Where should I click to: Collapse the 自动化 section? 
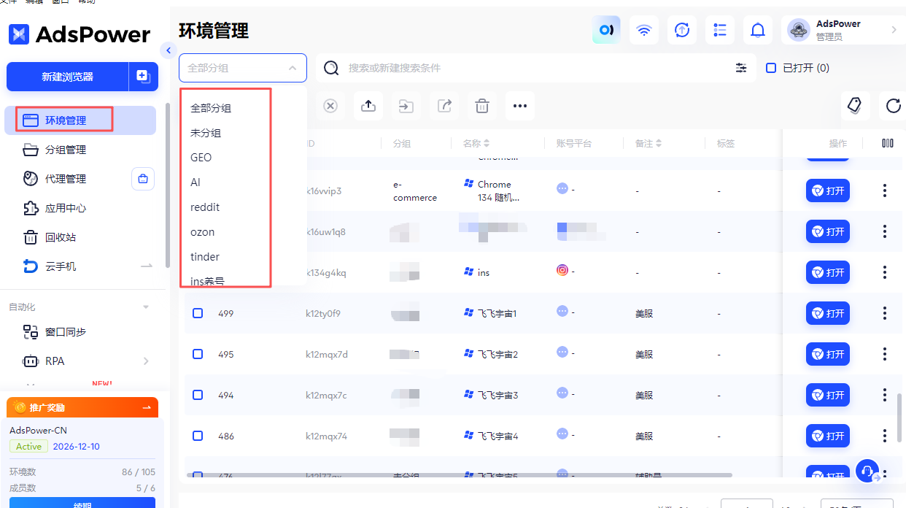[146, 307]
